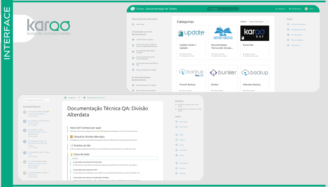Click the Excluir trash icon
Image resolution: width=328 pixels, height=187 pixels.
[177, 155]
